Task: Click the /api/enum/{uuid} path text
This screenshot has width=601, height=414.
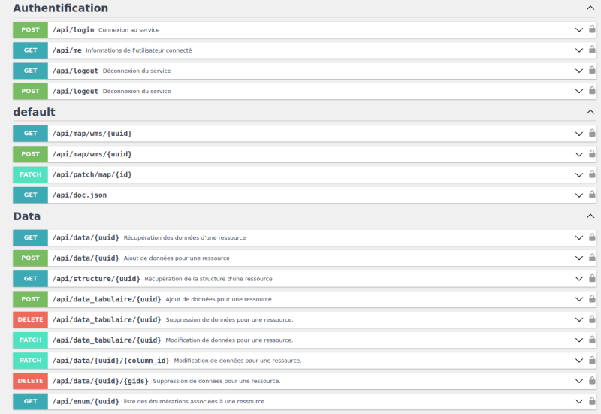Action: click(x=86, y=402)
